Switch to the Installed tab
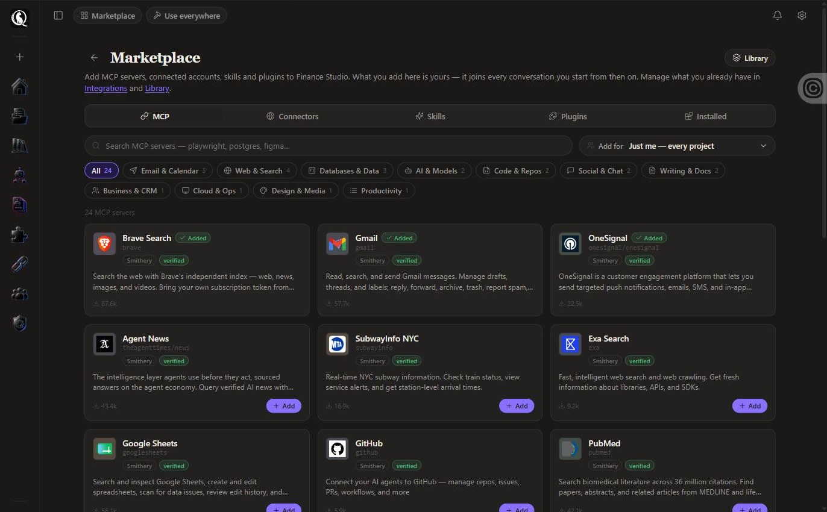Screen dimensions: 827x512 [x=706, y=116]
